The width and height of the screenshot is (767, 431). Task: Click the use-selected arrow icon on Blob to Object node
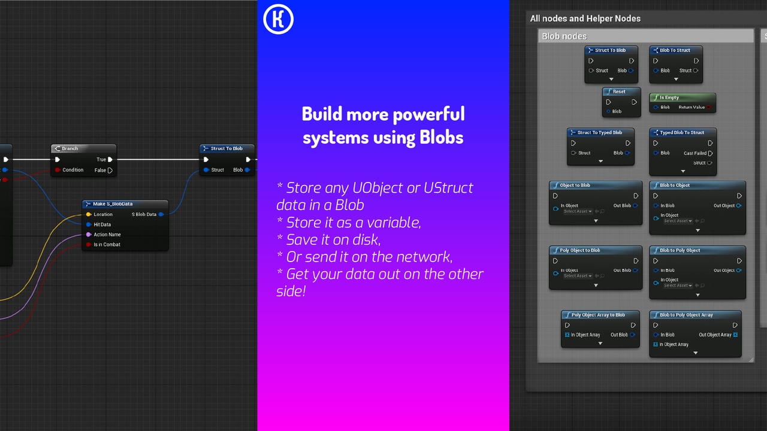pyautogui.click(x=696, y=221)
